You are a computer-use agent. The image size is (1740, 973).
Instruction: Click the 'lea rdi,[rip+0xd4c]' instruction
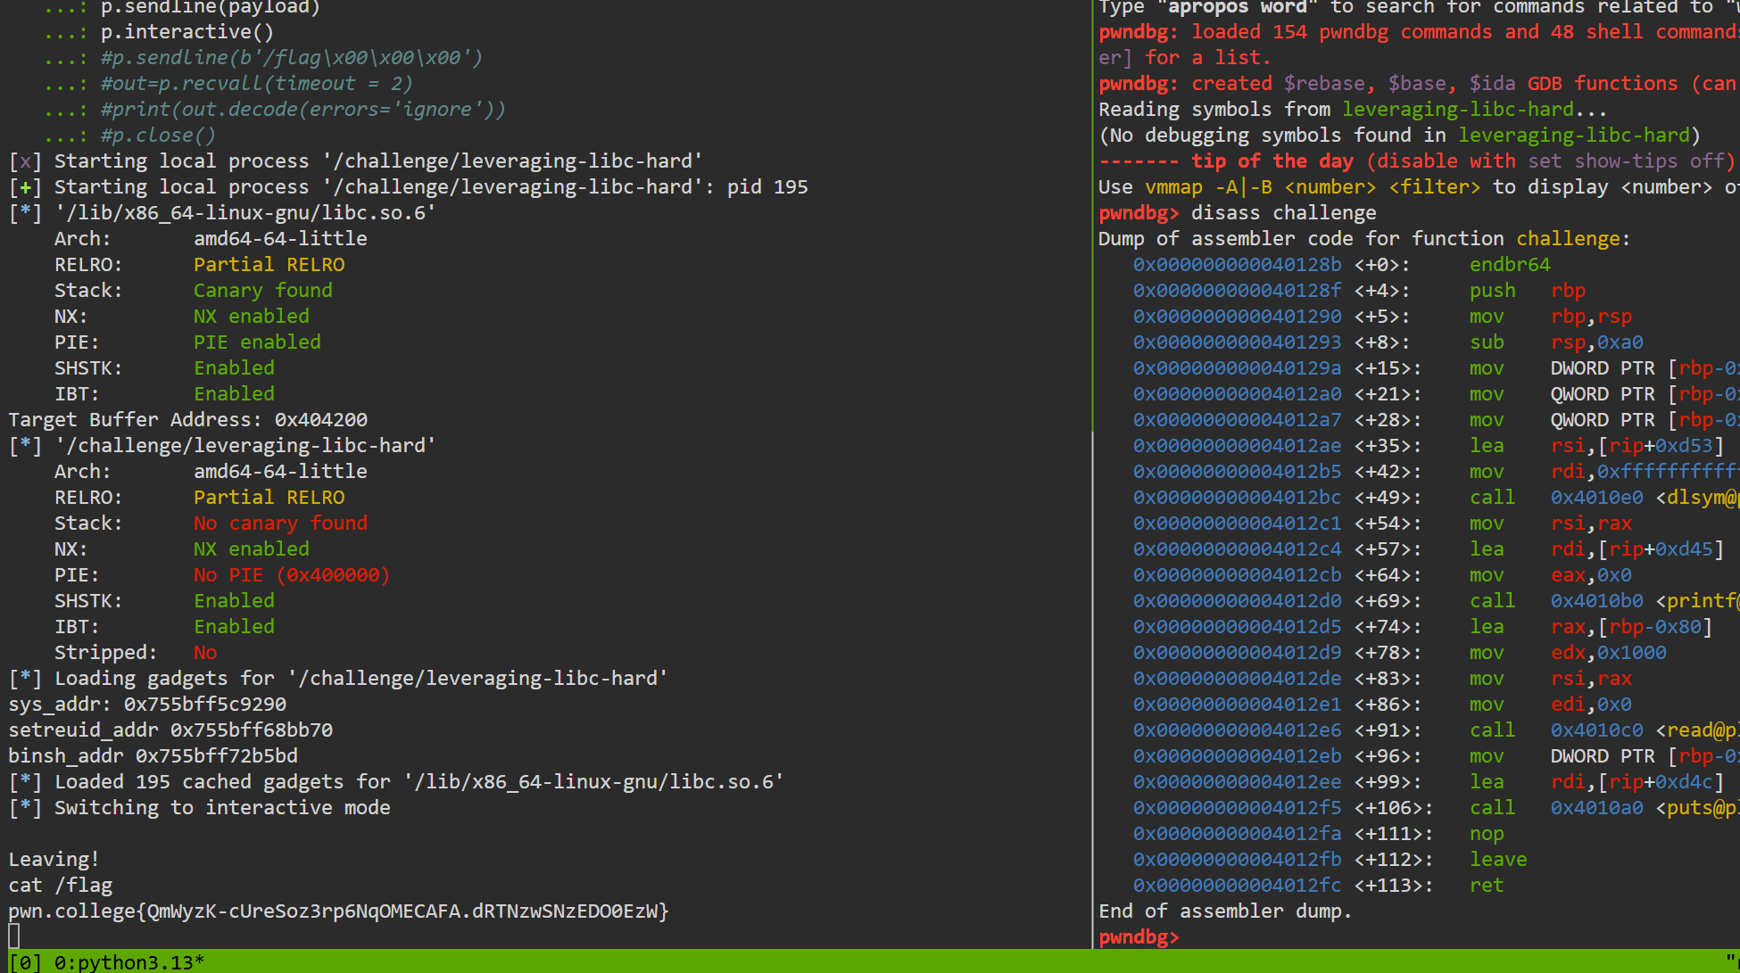(1597, 782)
